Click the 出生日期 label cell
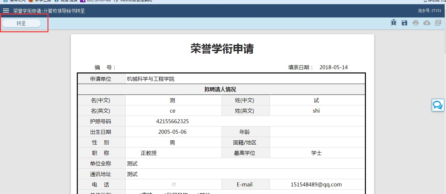The height and width of the screenshot is (194, 446). click(101, 132)
